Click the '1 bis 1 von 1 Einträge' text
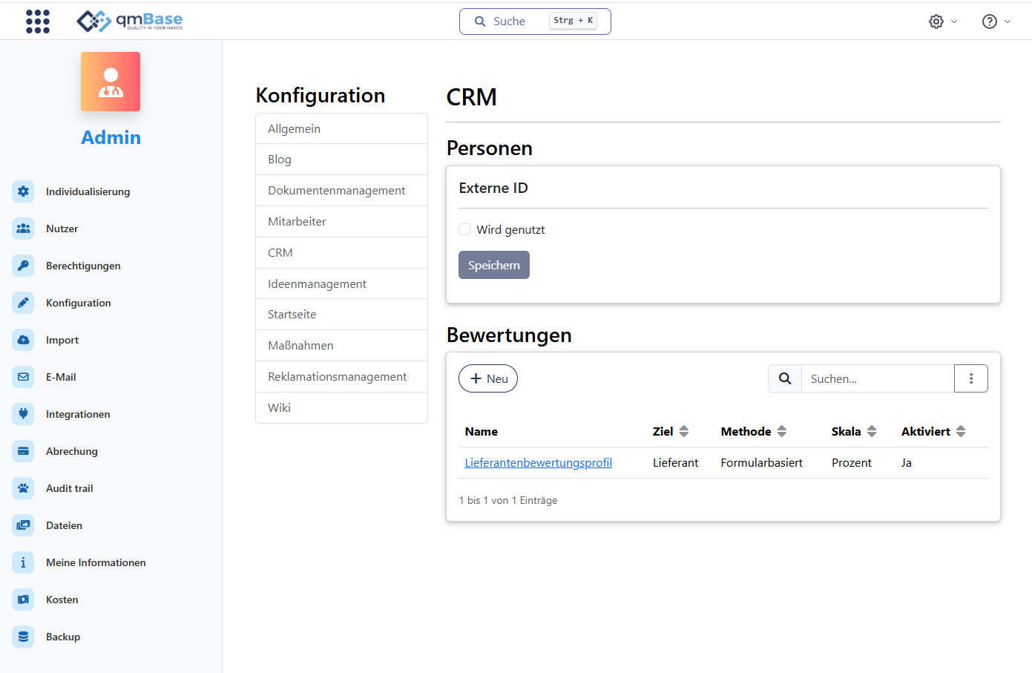Image resolution: width=1032 pixels, height=673 pixels. [x=508, y=500]
